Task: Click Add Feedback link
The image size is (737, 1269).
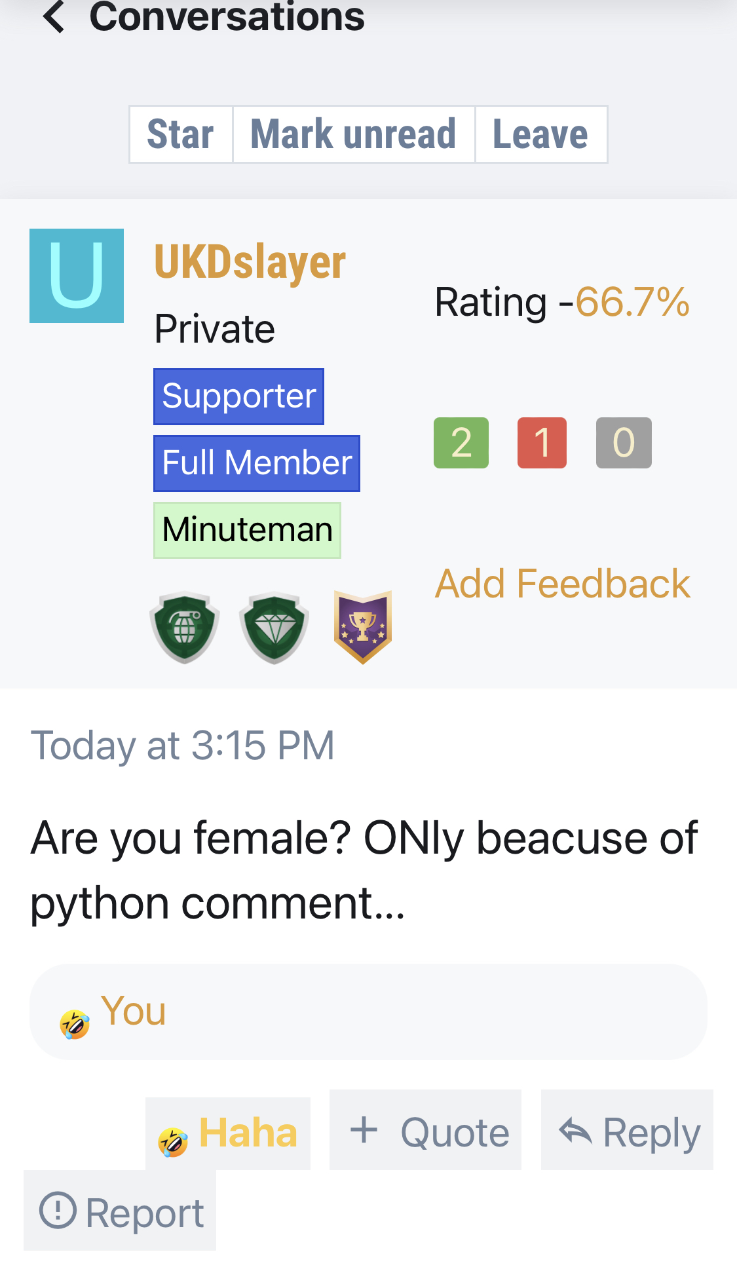Action: pyautogui.click(x=563, y=583)
